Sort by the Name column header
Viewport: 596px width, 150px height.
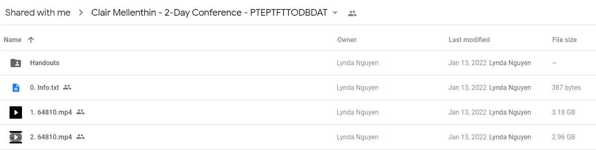pyautogui.click(x=12, y=40)
